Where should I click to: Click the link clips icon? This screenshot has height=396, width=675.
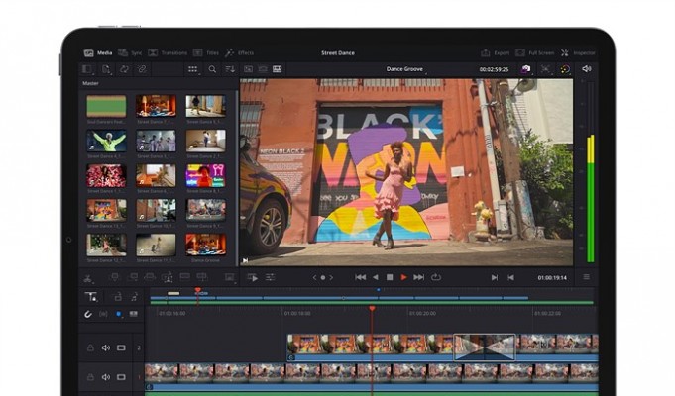(x=142, y=69)
